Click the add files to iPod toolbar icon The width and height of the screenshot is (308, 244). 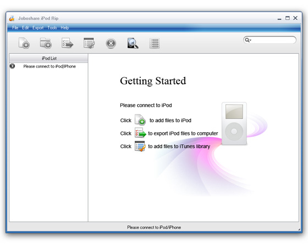tap(24, 43)
